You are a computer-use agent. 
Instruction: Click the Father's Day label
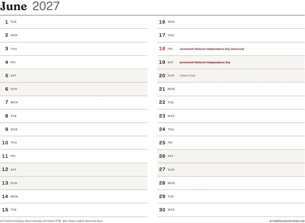pos(187,76)
